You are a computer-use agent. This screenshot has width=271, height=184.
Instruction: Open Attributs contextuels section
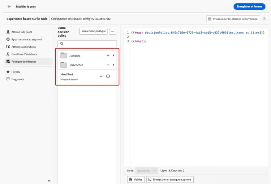pyautogui.click(x=23, y=47)
